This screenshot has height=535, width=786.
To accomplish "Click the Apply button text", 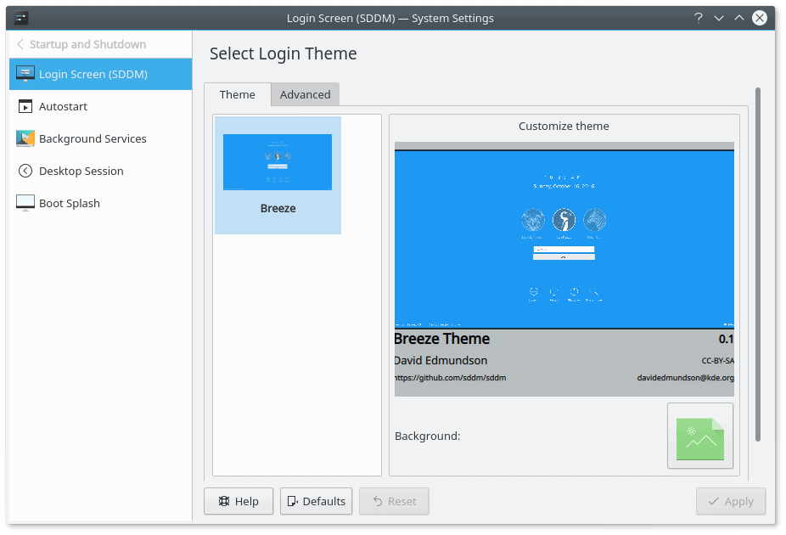I will (x=738, y=501).
